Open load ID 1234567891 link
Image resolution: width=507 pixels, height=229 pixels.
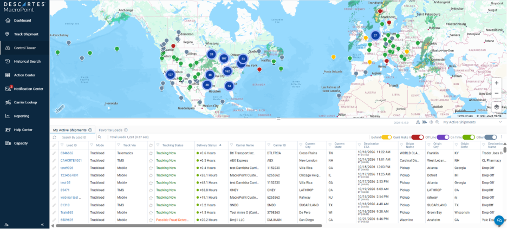click(x=69, y=175)
